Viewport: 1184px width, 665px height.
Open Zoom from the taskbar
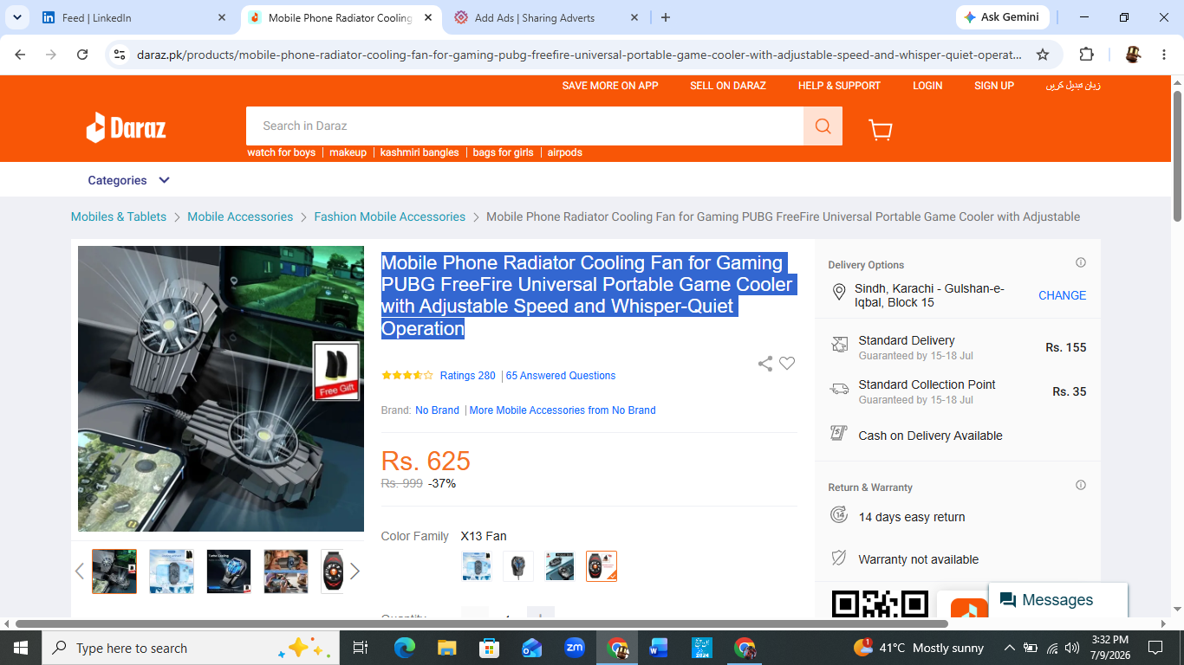(574, 648)
